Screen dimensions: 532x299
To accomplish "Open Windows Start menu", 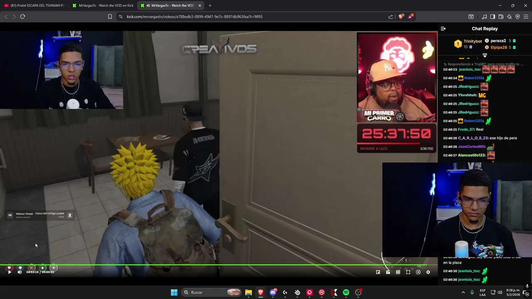I will 174,292.
